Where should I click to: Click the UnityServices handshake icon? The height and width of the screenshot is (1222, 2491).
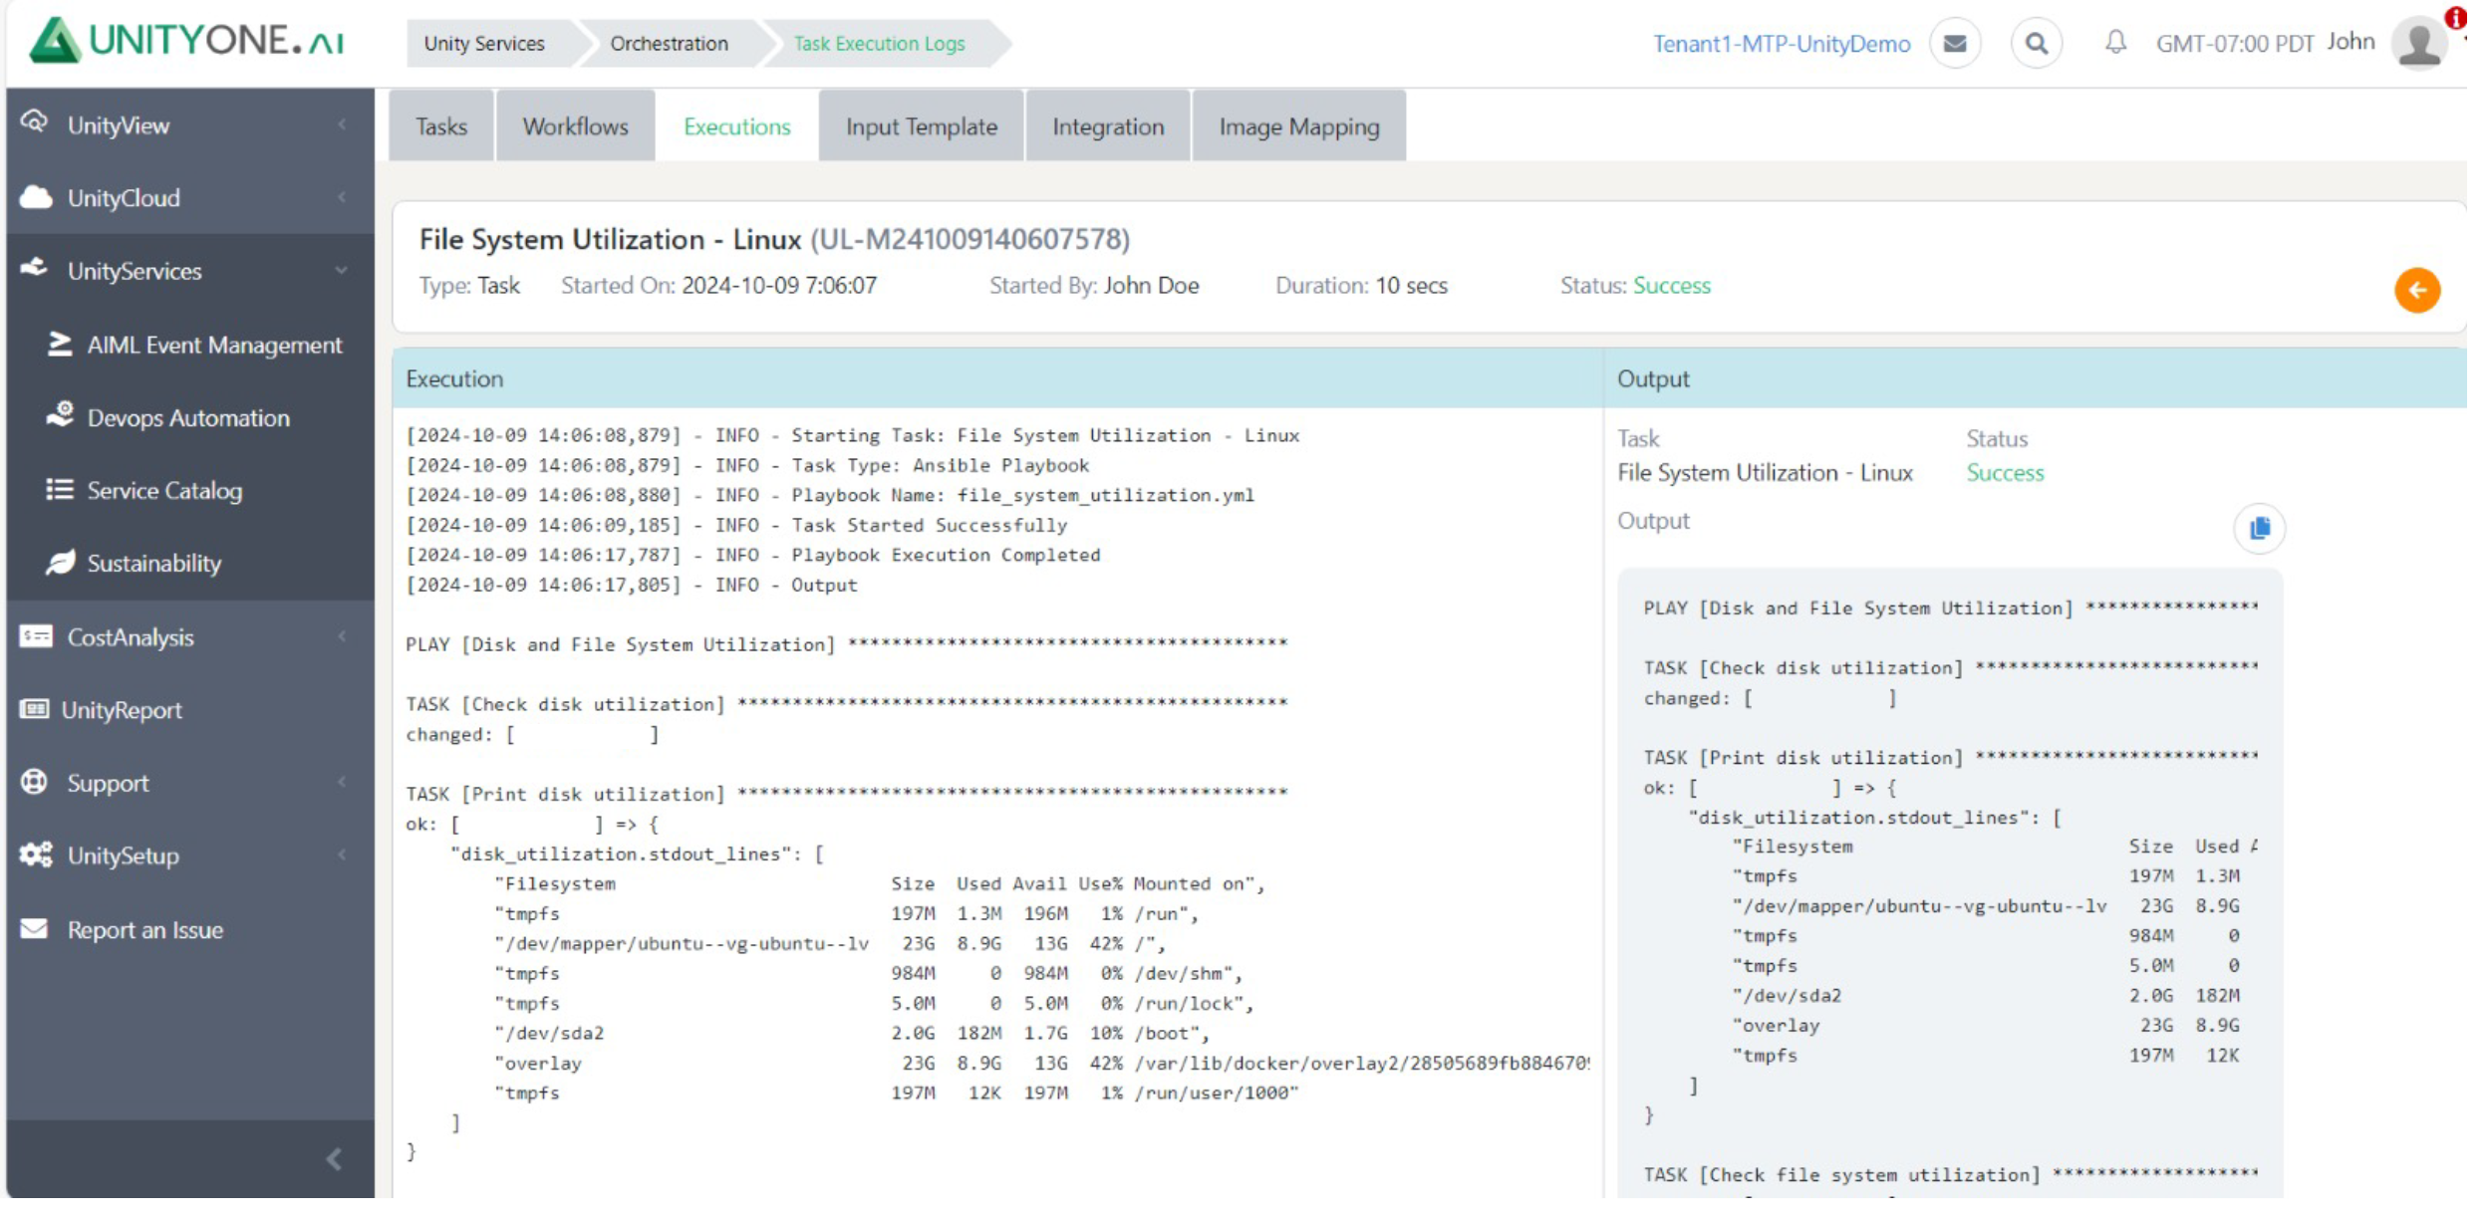coord(35,269)
